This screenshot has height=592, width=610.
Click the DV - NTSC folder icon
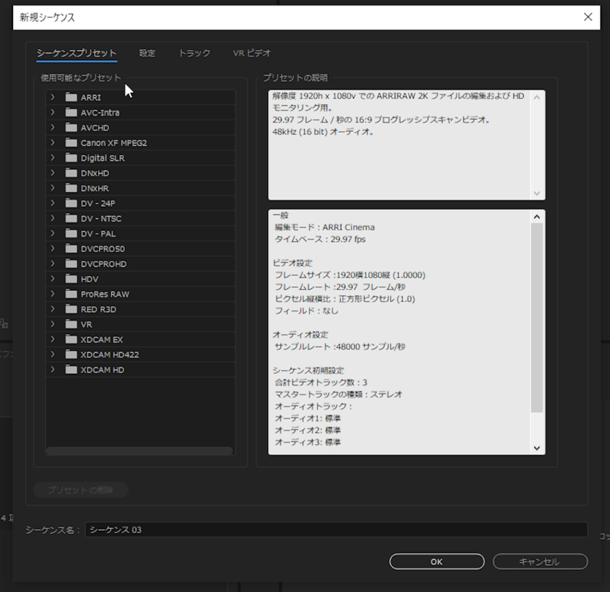tap(71, 218)
